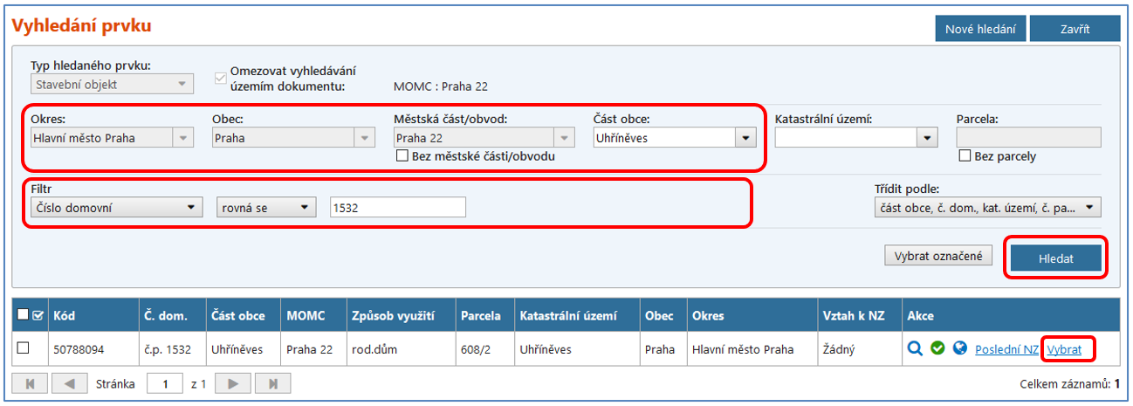The height and width of the screenshot is (406, 1133).
Task: Click the globe map icon in the result row
Action: (960, 348)
